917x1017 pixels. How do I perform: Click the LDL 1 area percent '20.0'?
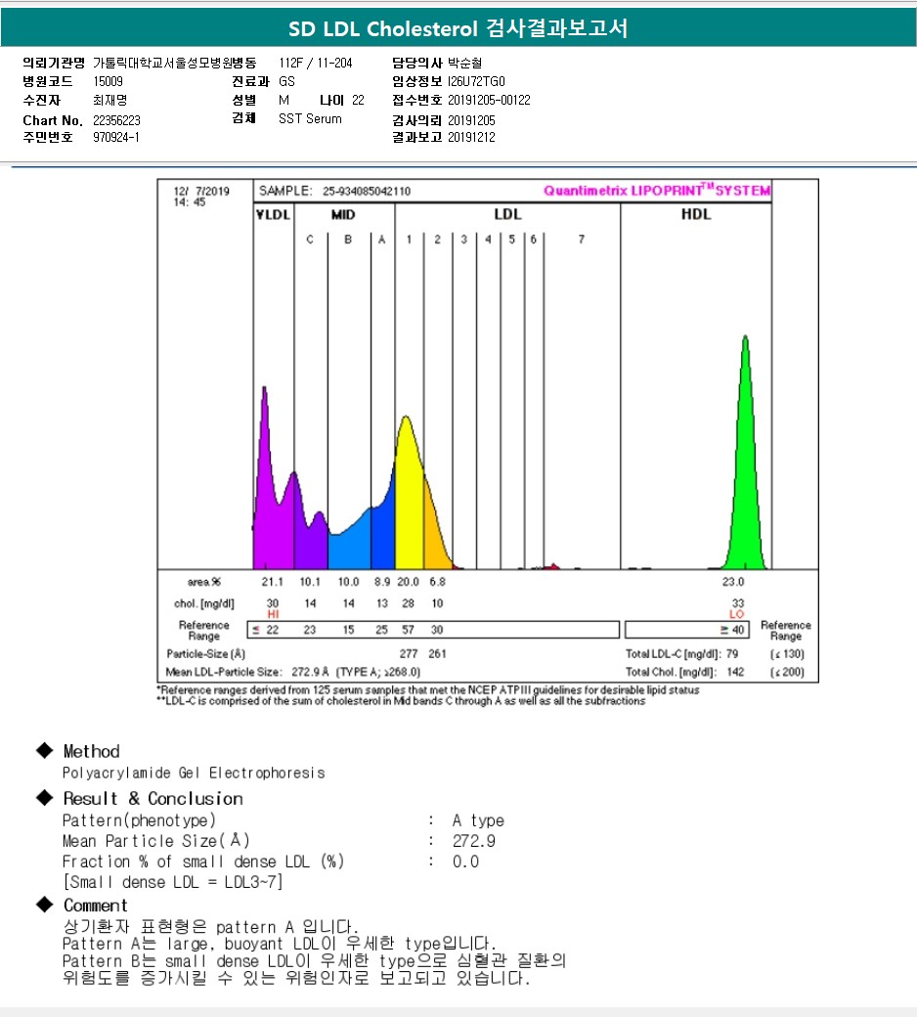tap(408, 582)
